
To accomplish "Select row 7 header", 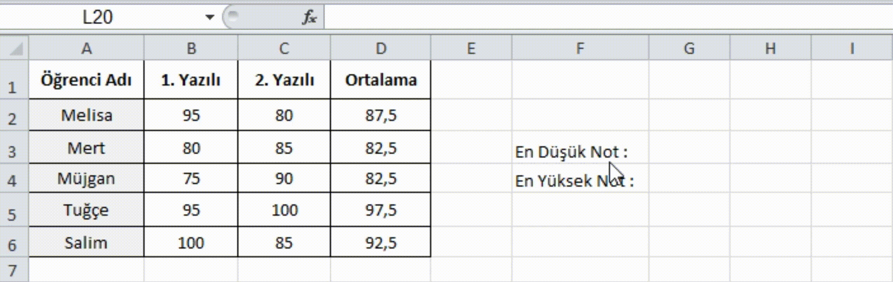I will click(x=12, y=270).
